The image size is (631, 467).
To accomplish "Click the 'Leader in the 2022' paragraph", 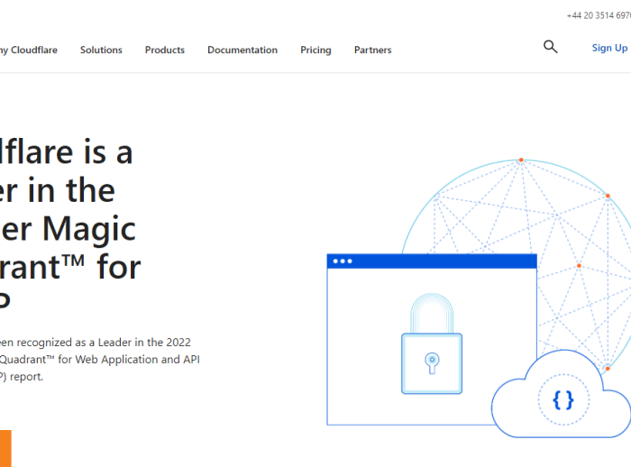I will click(100, 360).
